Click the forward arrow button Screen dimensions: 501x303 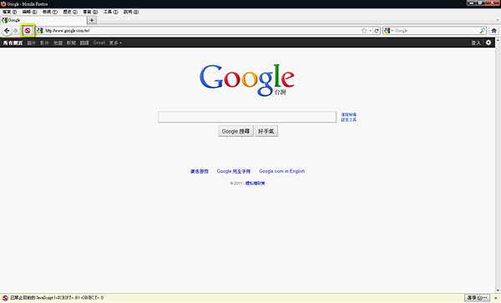(15, 31)
